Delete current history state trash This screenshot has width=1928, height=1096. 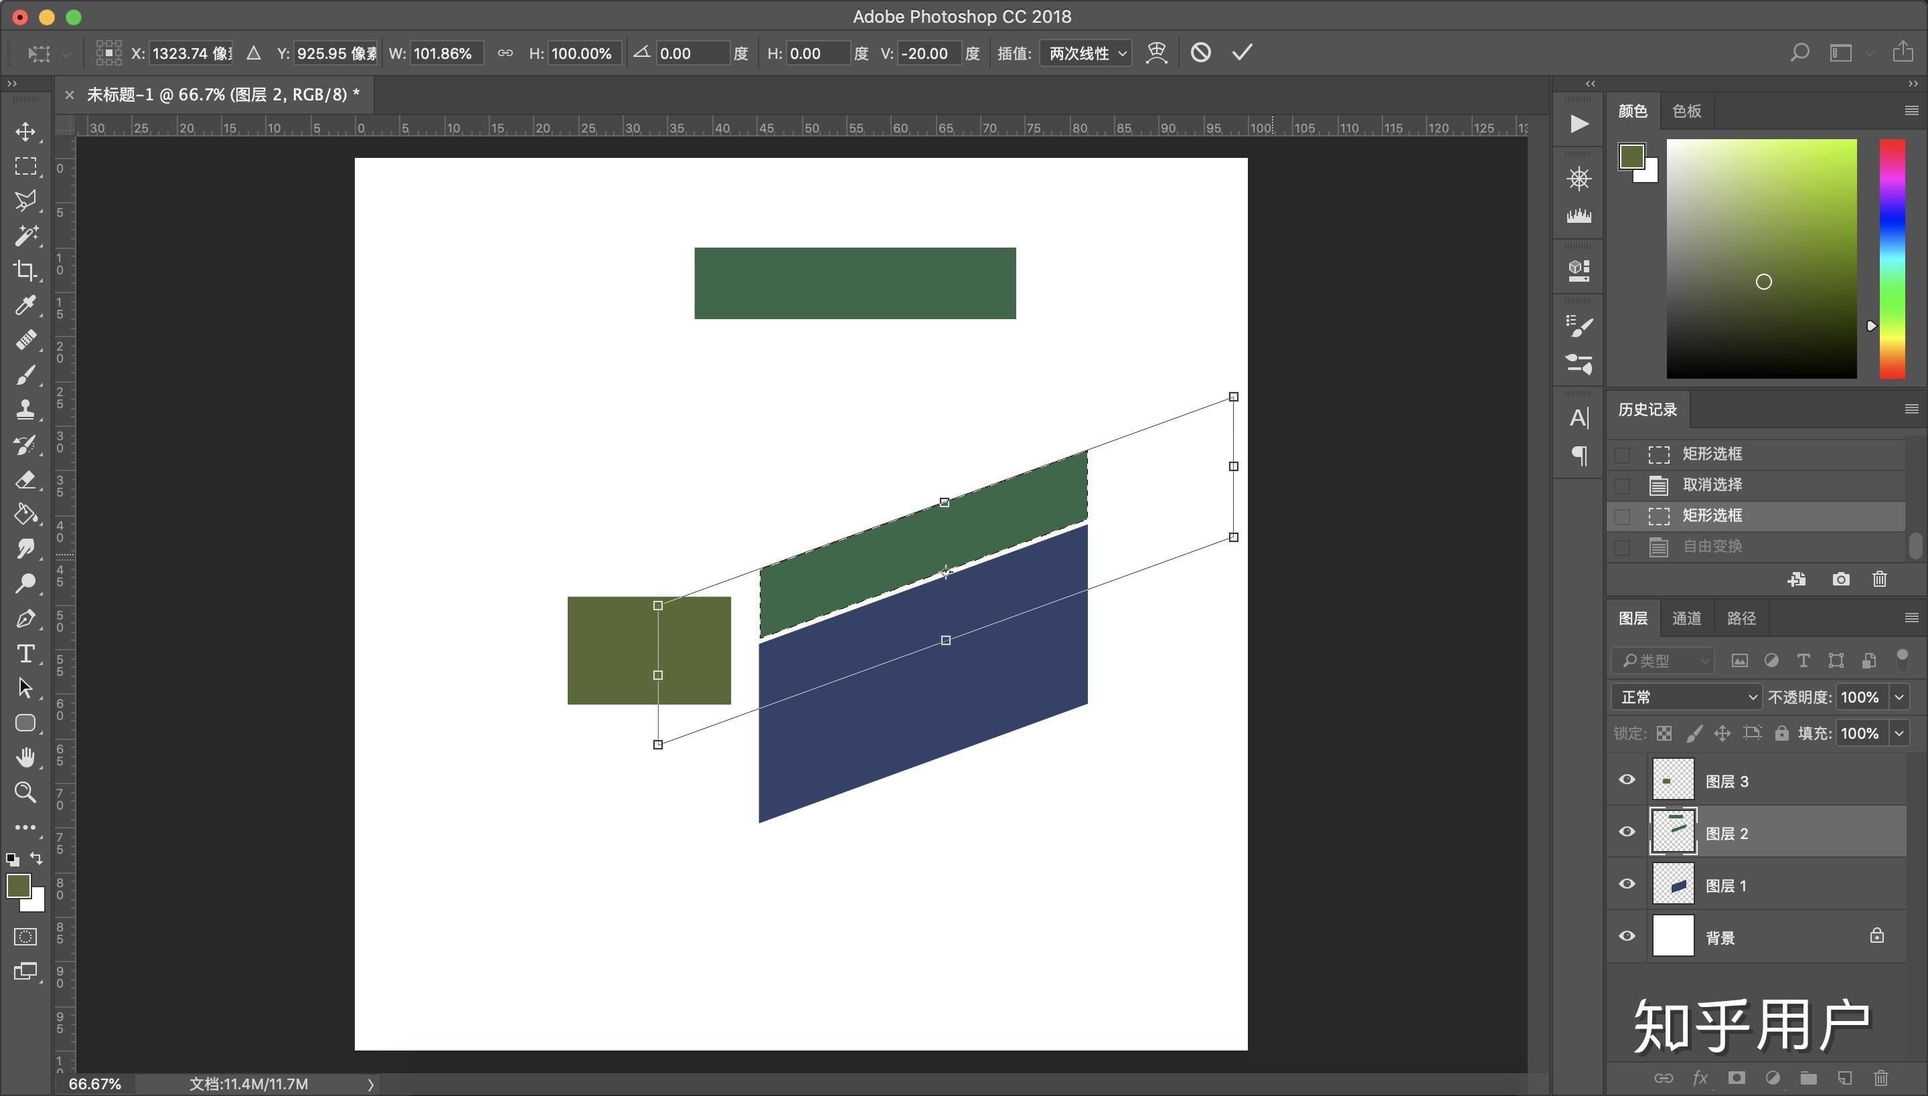point(1880,579)
